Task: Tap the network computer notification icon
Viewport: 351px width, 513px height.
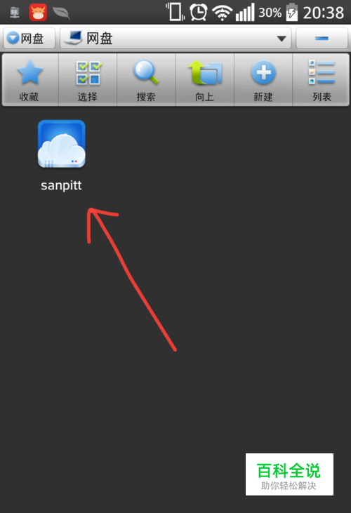Action: tap(15, 13)
